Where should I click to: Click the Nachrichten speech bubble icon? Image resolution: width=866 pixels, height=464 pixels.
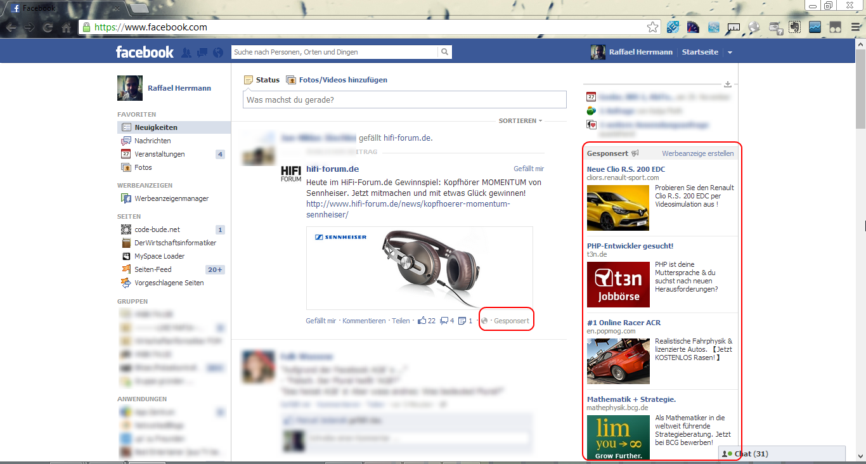126,141
